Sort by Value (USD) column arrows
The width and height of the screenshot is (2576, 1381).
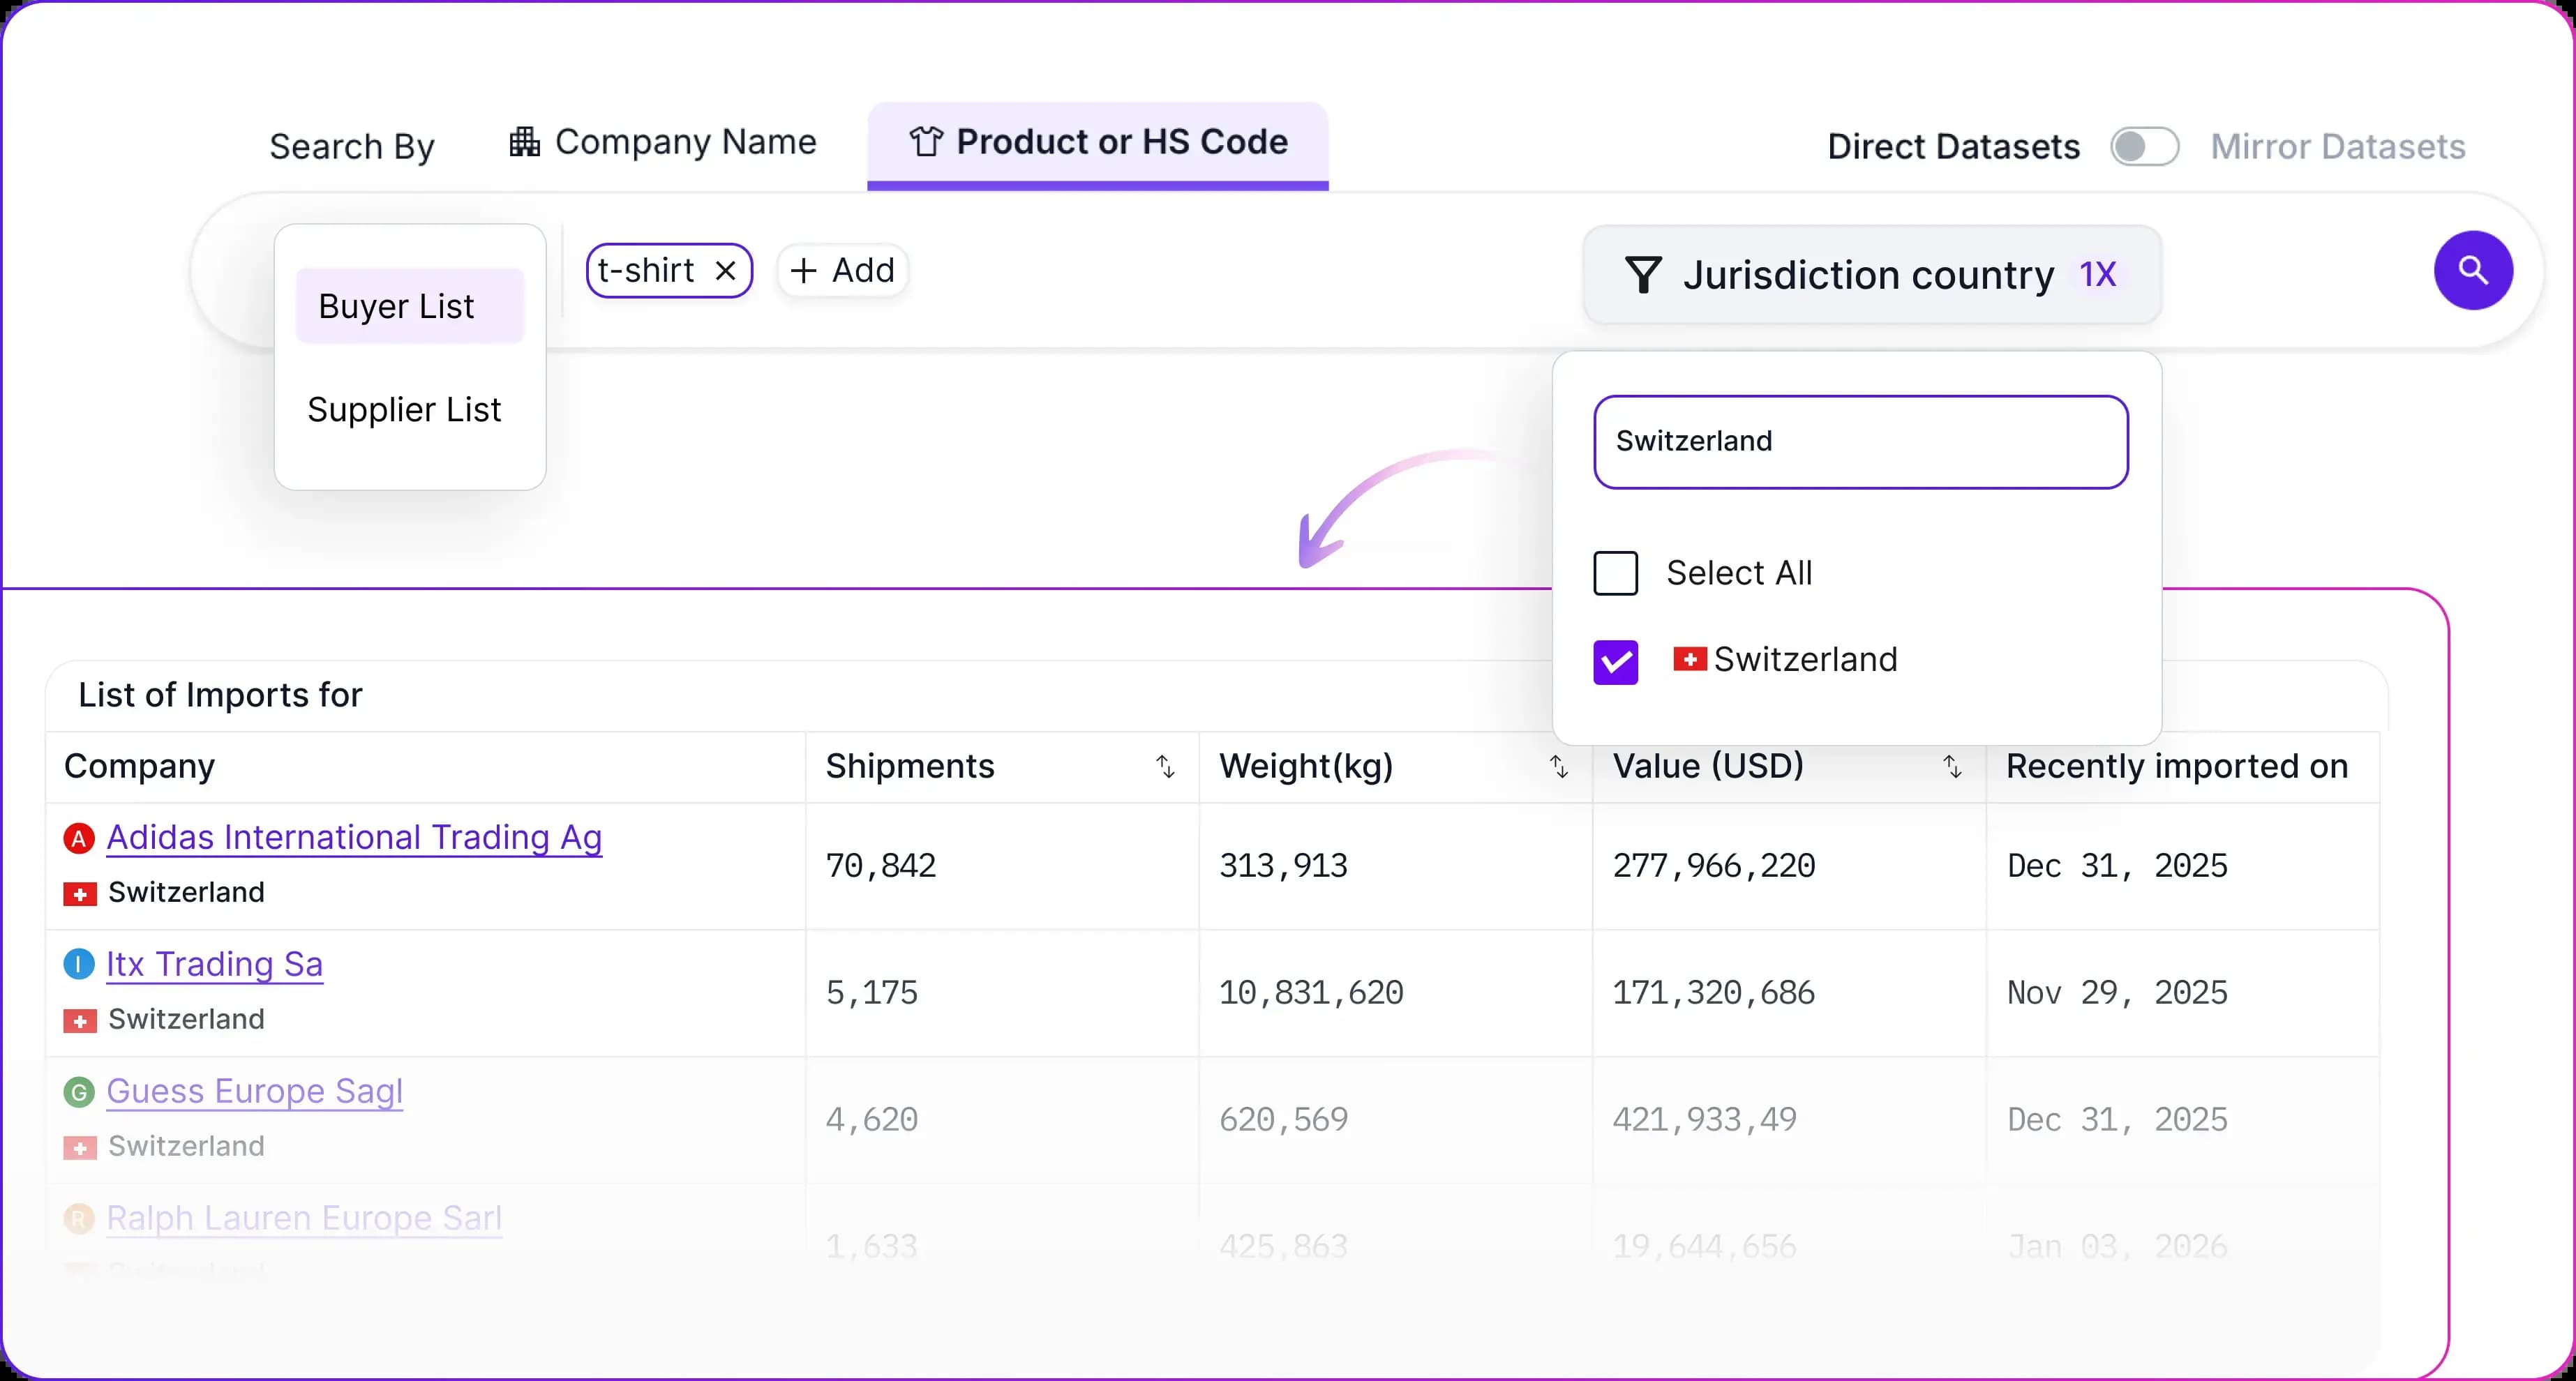[1952, 767]
